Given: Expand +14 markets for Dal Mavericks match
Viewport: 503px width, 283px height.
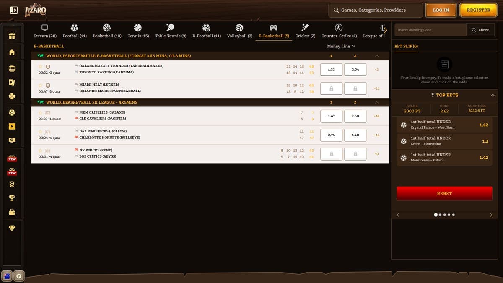Looking at the screenshot, I should point(376,135).
